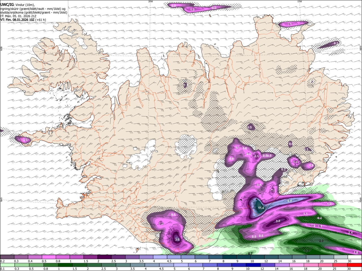Click the bottom legend swatch between 0.1 and 0.3
The width and height of the screenshot is (362, 271).
pyautogui.click(x=7, y=265)
